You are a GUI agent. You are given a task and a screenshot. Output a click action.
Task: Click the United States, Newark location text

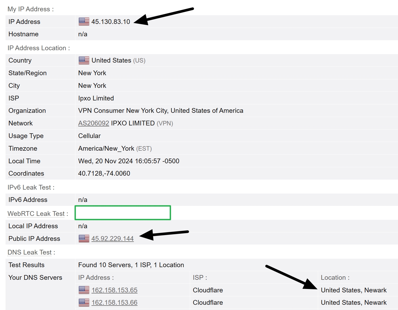click(x=354, y=290)
